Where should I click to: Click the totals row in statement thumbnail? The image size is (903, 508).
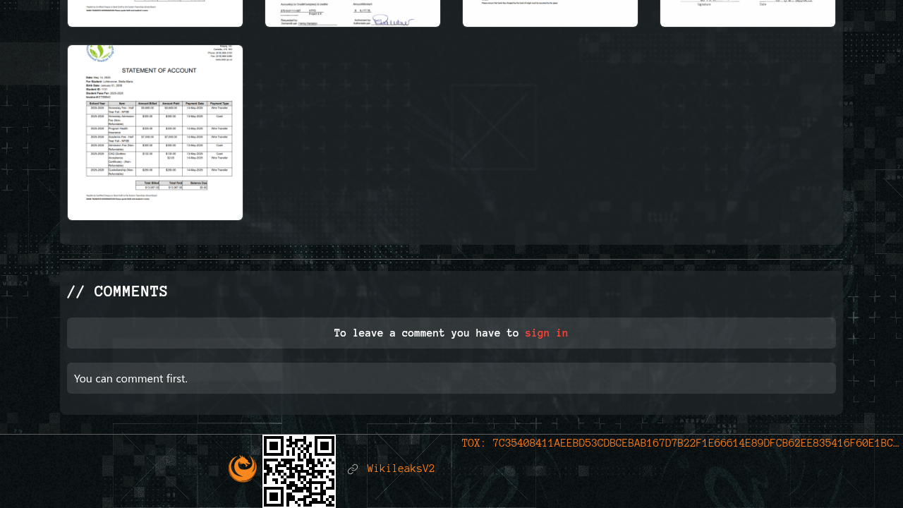173,186
